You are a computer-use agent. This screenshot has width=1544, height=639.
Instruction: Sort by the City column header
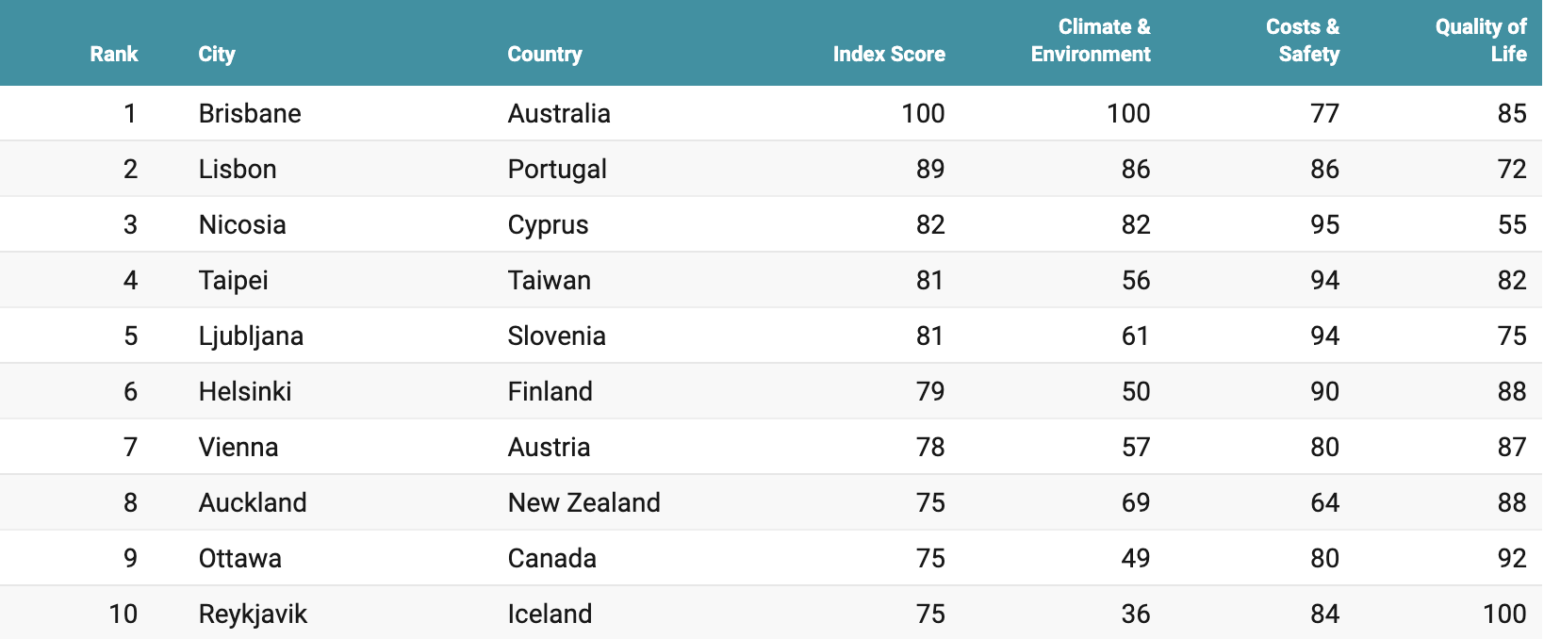coord(217,54)
